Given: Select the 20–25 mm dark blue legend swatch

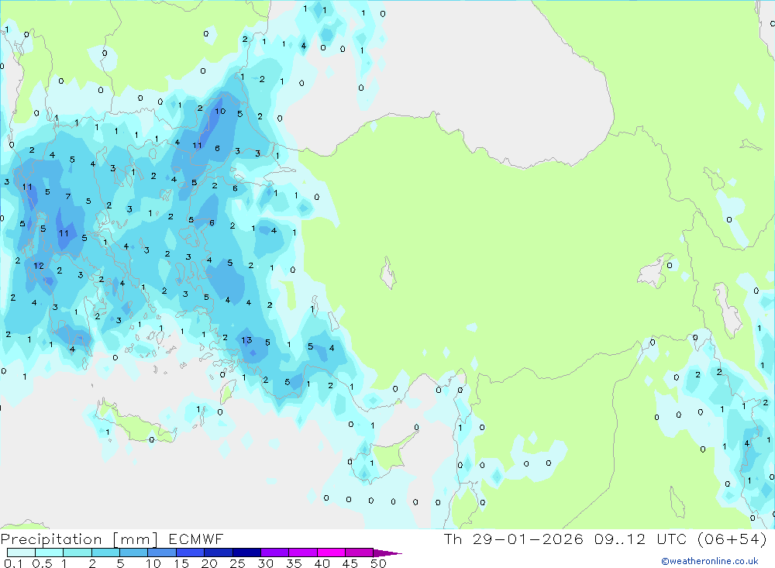Looking at the screenshot, I should tap(219, 553).
